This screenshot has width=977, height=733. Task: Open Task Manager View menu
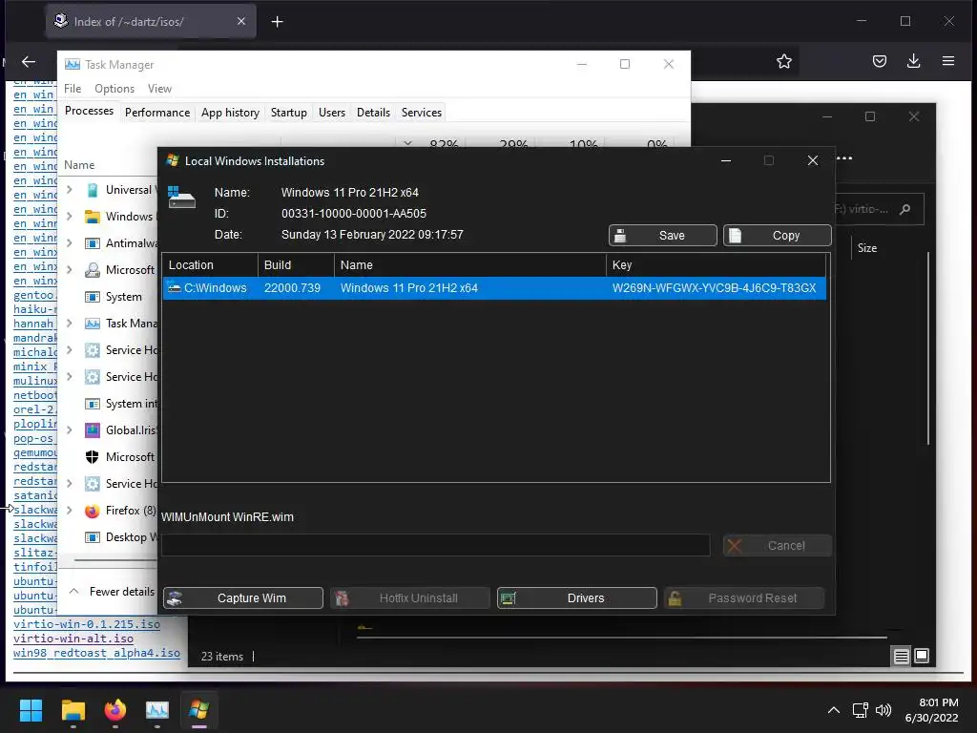tap(159, 89)
